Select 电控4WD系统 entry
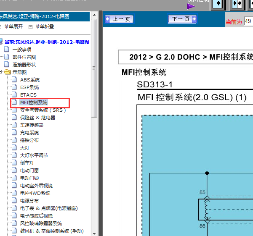 35,193
